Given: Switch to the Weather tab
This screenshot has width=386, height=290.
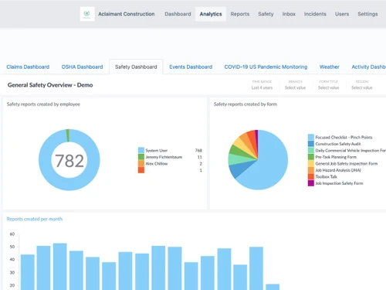Looking at the screenshot, I should pos(329,67).
